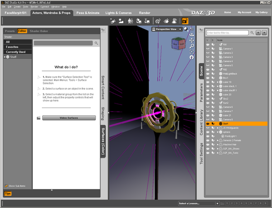The image size is (272, 208).
Task: Open the Shader Baker tab
Action: point(39,31)
